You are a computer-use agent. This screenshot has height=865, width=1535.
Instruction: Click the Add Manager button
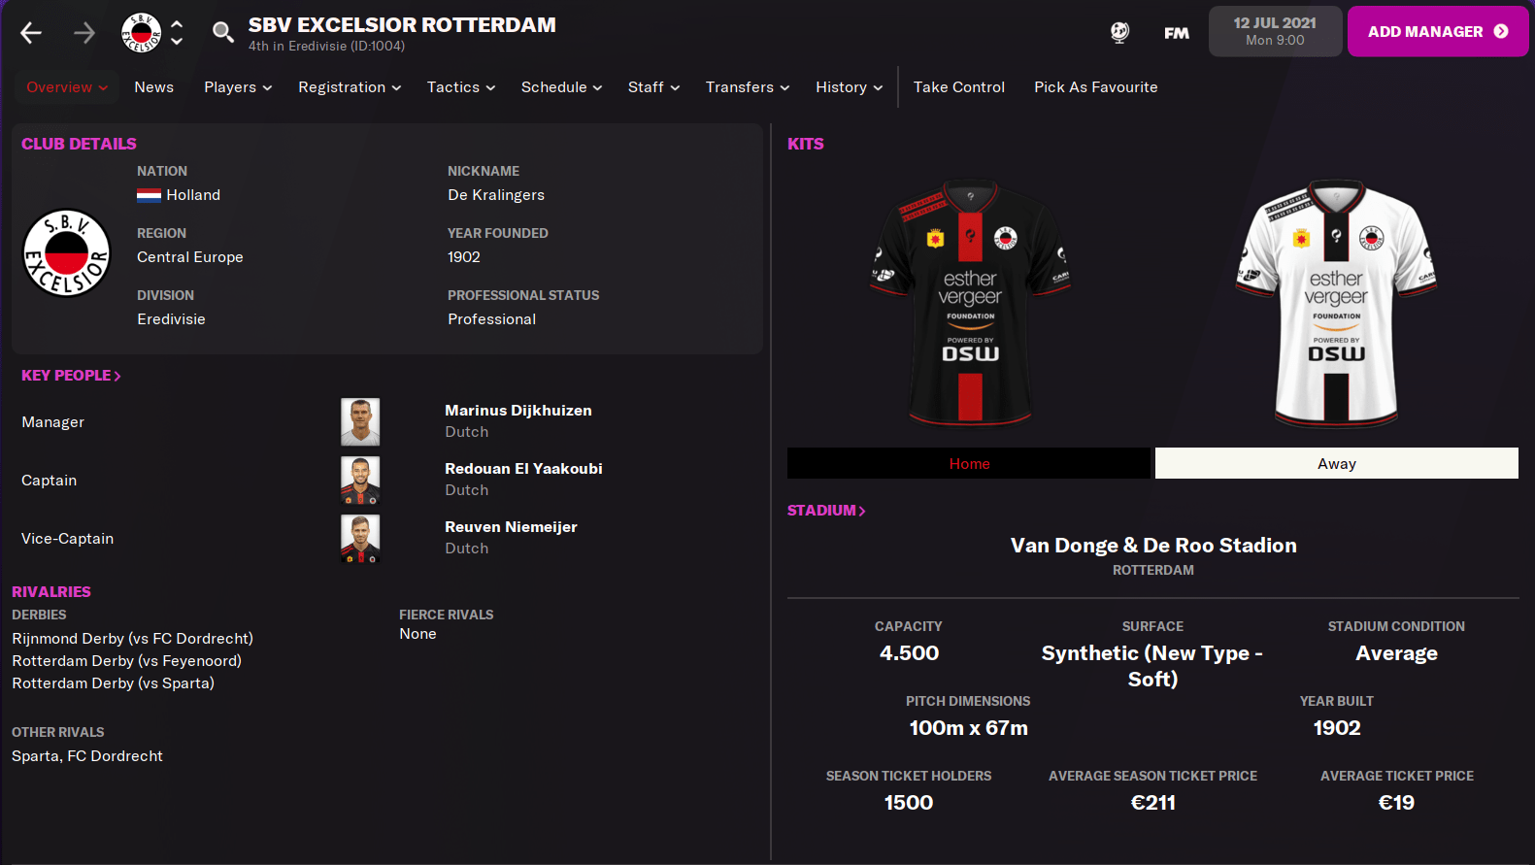[x=1438, y=31]
